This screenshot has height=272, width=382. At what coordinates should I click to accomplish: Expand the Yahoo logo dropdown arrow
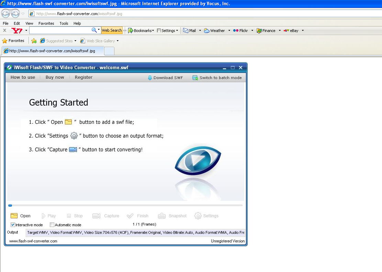tap(26, 31)
